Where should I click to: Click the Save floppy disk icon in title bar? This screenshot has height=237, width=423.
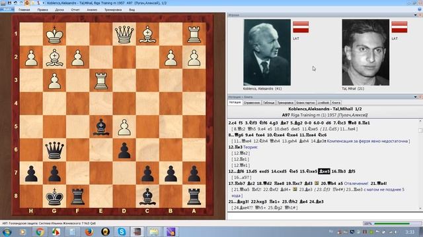(10, 3)
